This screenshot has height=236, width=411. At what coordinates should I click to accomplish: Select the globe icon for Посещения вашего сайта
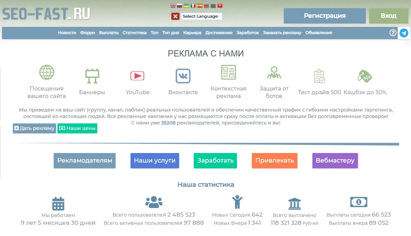(47, 72)
